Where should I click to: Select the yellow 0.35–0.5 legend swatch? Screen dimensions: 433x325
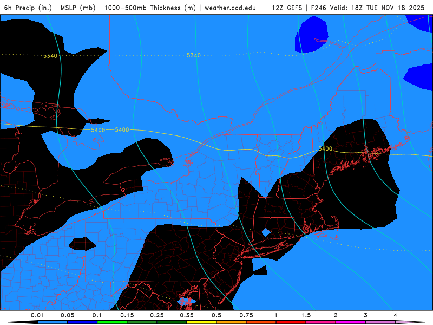(x=201, y=322)
